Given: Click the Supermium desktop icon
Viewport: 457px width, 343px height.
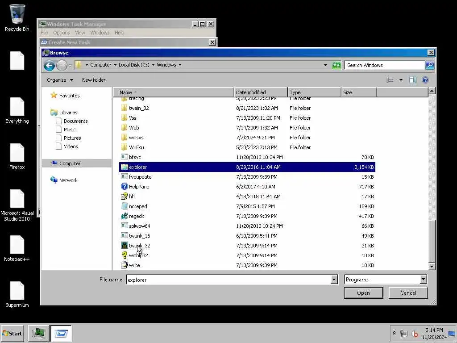Looking at the screenshot, I should [17, 294].
